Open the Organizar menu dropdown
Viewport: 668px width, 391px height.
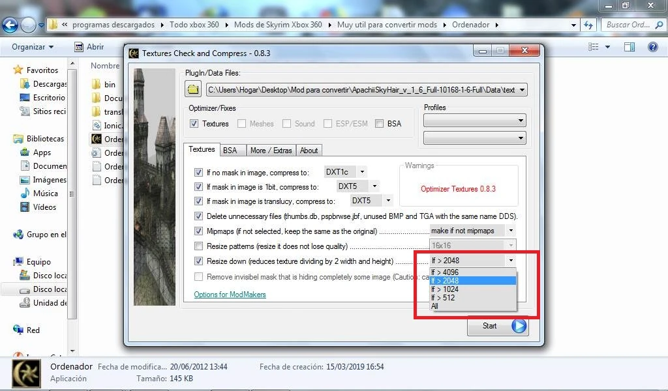pyautogui.click(x=33, y=47)
